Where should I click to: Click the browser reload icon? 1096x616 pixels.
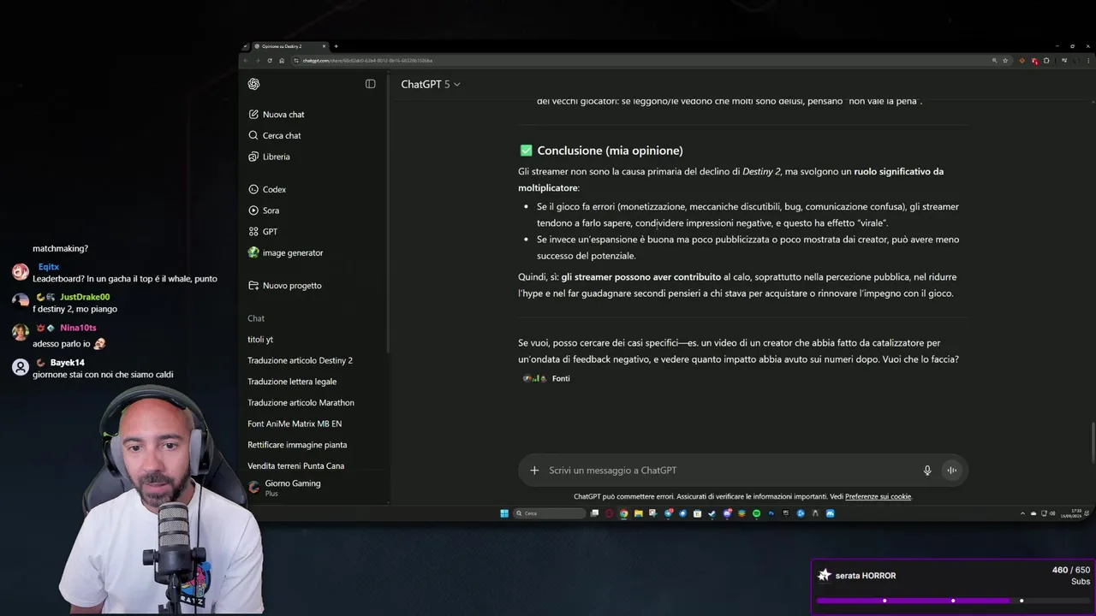[270, 61]
